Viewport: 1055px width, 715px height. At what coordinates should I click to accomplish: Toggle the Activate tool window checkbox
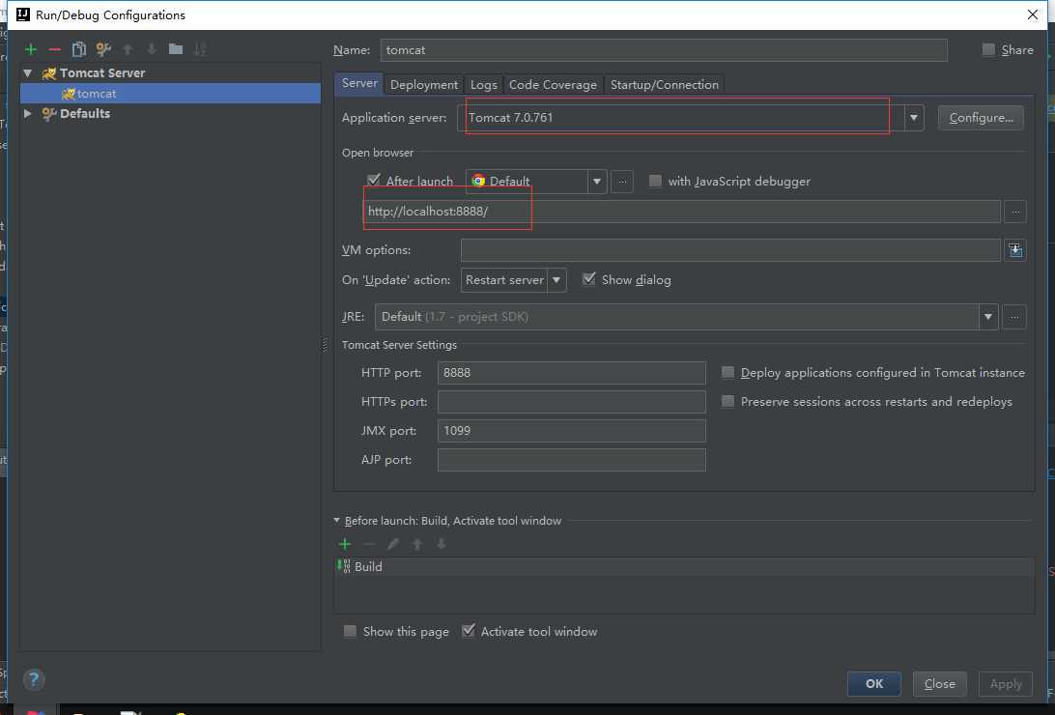pos(469,630)
